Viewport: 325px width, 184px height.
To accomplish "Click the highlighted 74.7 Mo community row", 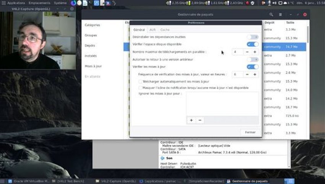I will click(x=284, y=47).
